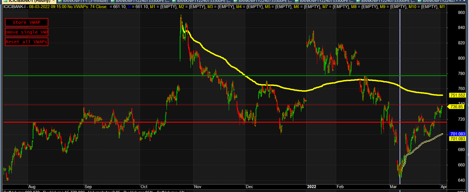Screen dimensions: 469x192
Task: Click the ICICIBANK-I chart title text
Action: tap(15, 7)
